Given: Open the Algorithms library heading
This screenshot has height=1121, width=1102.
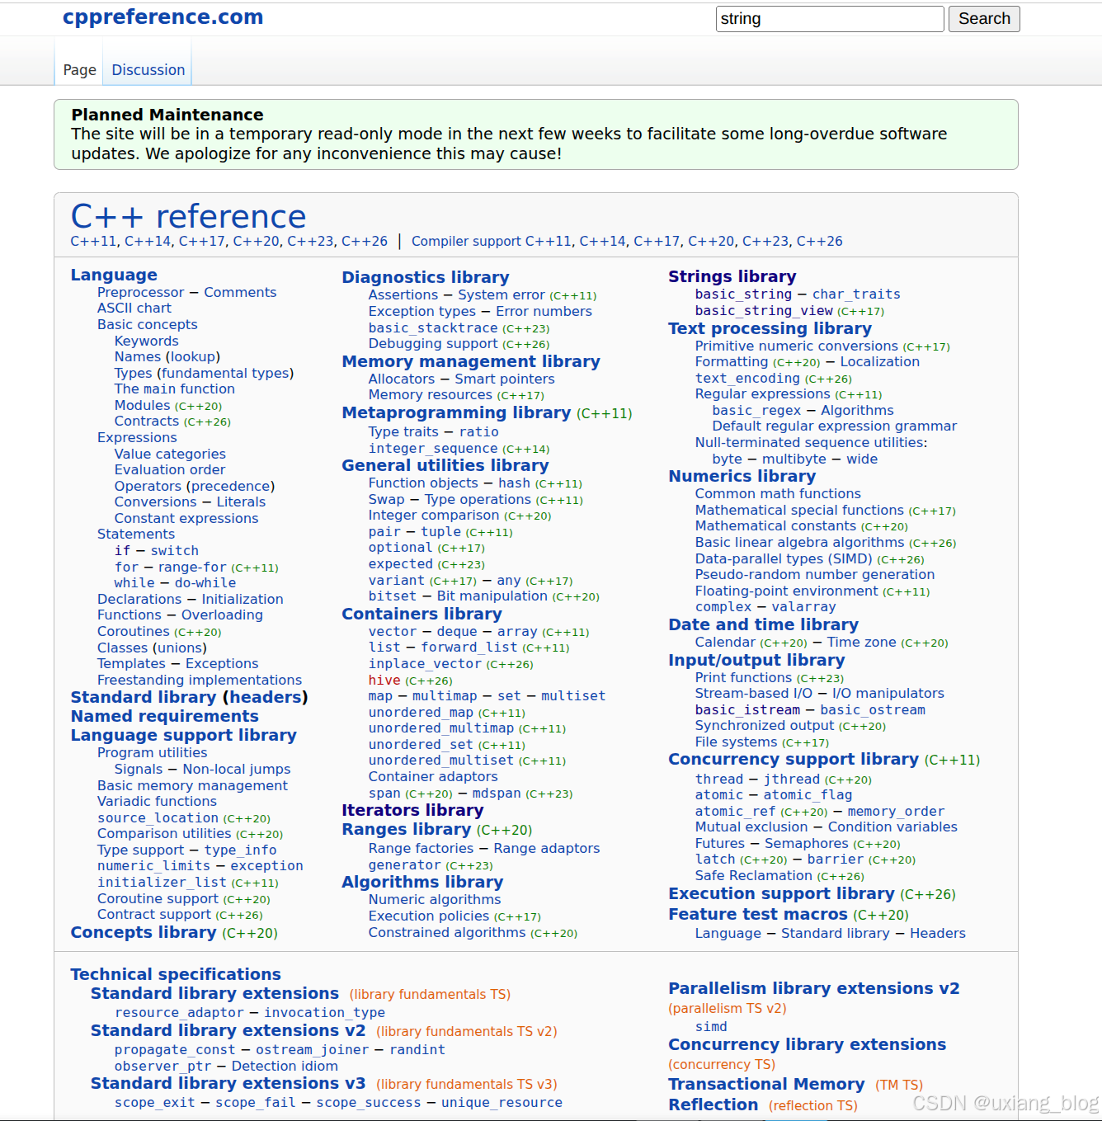Looking at the screenshot, I should [422, 882].
